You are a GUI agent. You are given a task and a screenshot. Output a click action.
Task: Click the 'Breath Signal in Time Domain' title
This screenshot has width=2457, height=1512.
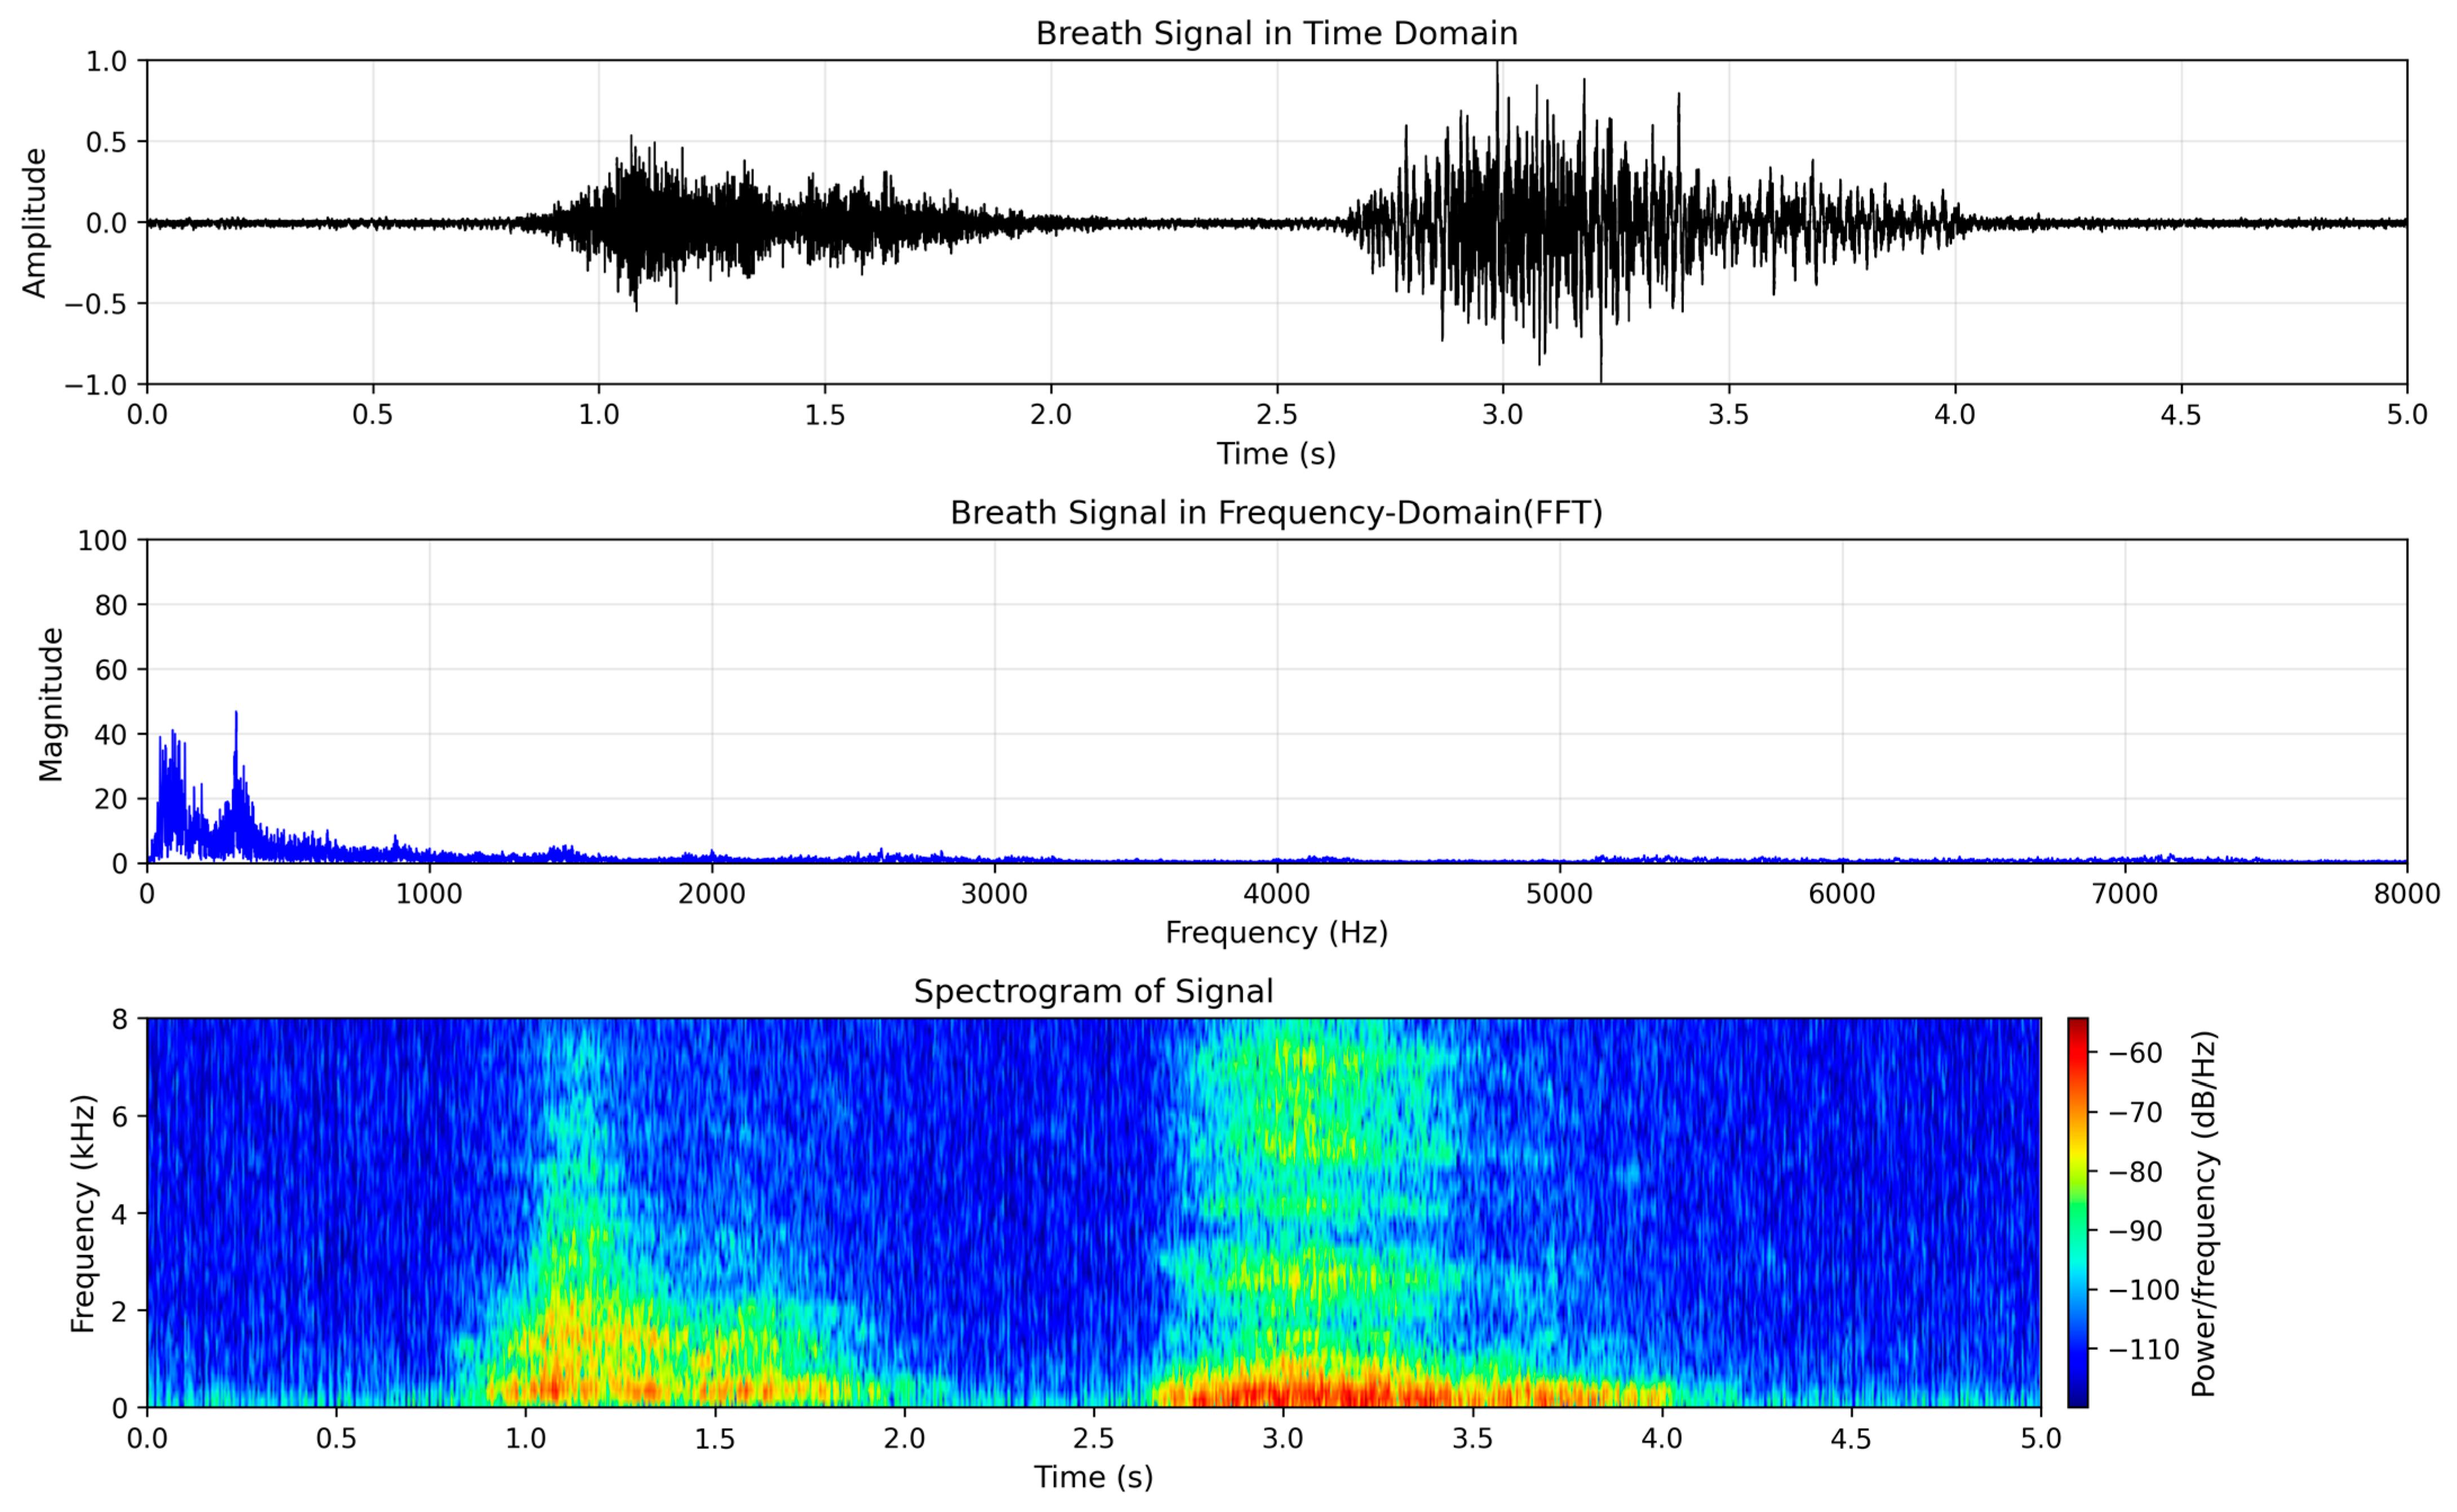tap(1276, 34)
